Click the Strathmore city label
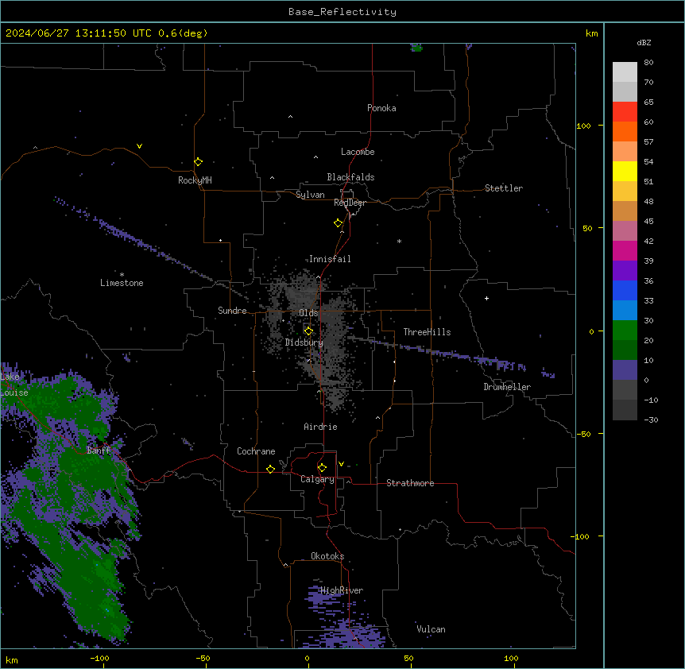685x669 pixels. [x=410, y=483]
